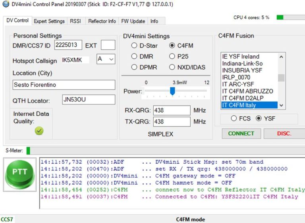Open the Info tab
Image resolution: width=305 pixels, height=223 pixels.
pyautogui.click(x=154, y=21)
